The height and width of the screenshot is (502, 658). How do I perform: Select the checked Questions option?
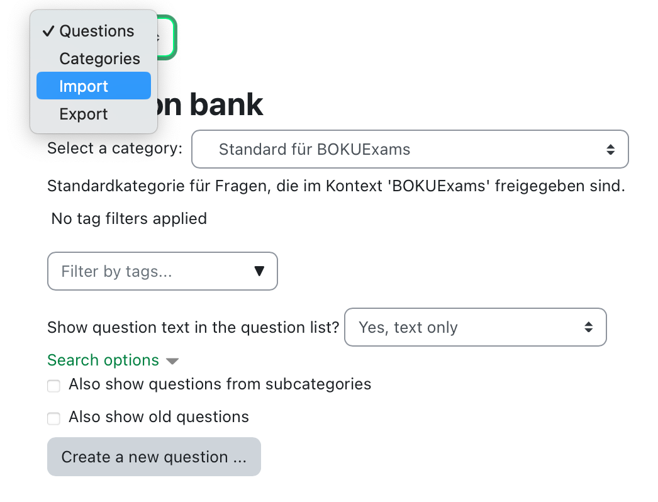[x=94, y=31]
